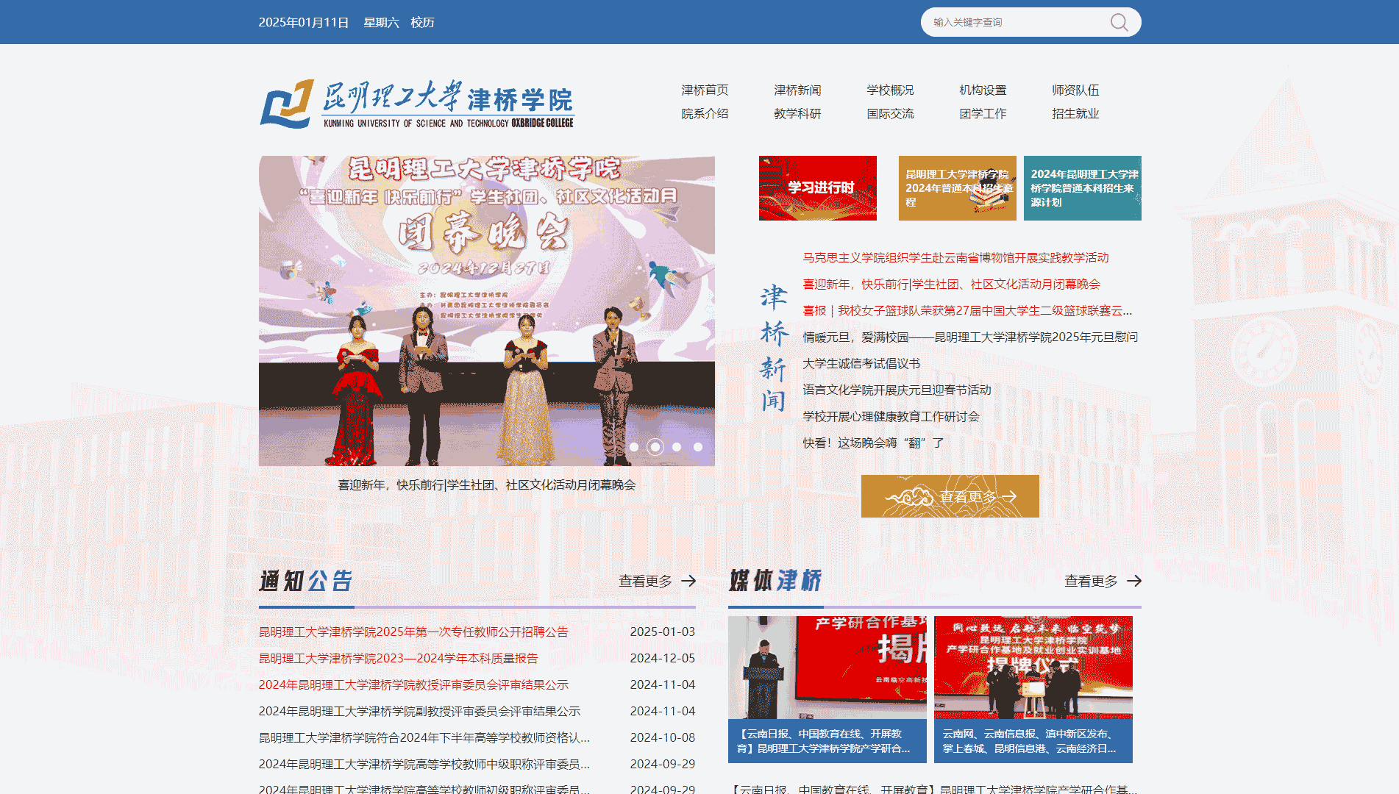The height and width of the screenshot is (794, 1399).
Task: Open the 学校概况 menu item
Action: tap(890, 90)
